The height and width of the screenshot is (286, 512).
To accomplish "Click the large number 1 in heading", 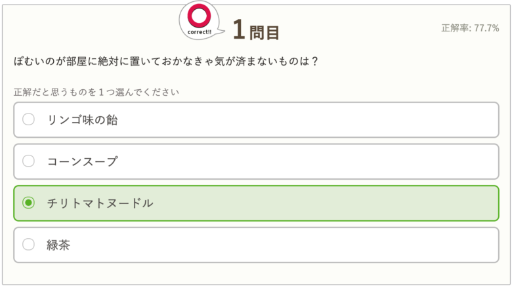I will (x=239, y=30).
